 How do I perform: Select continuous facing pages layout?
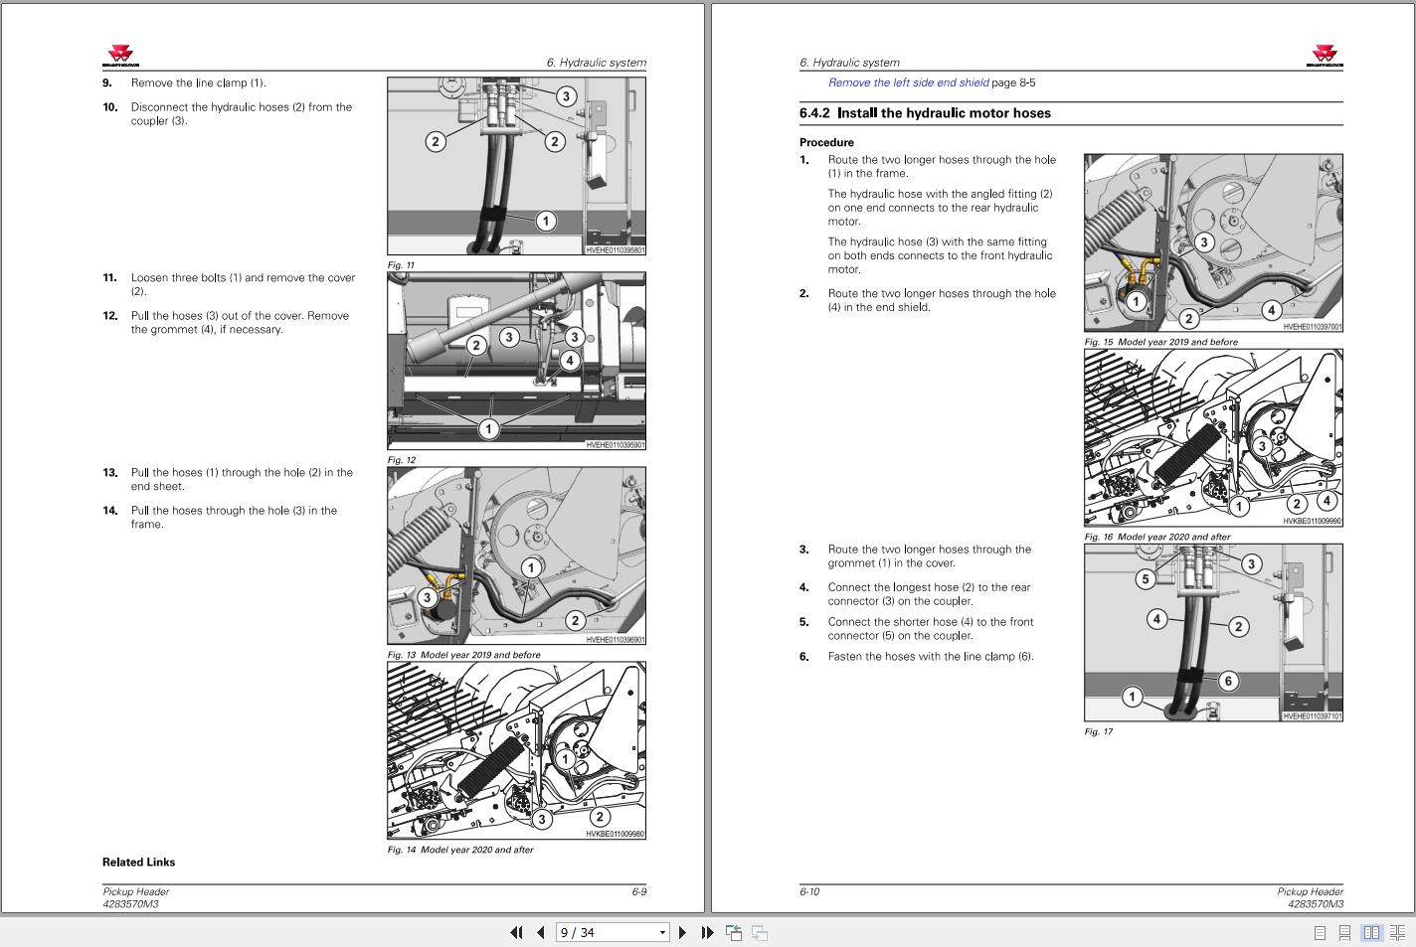tap(1397, 932)
